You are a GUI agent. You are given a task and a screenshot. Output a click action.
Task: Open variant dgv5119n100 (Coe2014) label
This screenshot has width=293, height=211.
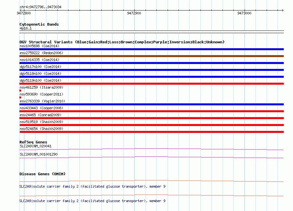[x=40, y=80]
